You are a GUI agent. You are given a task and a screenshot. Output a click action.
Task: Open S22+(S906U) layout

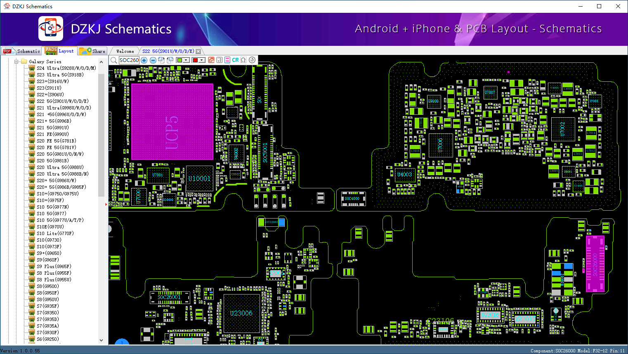click(50, 95)
